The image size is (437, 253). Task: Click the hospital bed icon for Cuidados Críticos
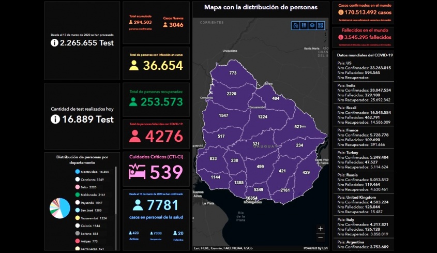(138, 172)
